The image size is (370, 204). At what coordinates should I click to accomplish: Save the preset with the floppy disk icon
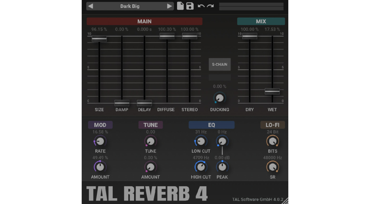[x=190, y=6]
